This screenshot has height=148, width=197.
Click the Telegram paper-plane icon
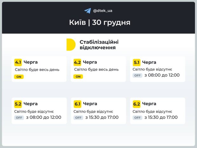[x=88, y=11]
